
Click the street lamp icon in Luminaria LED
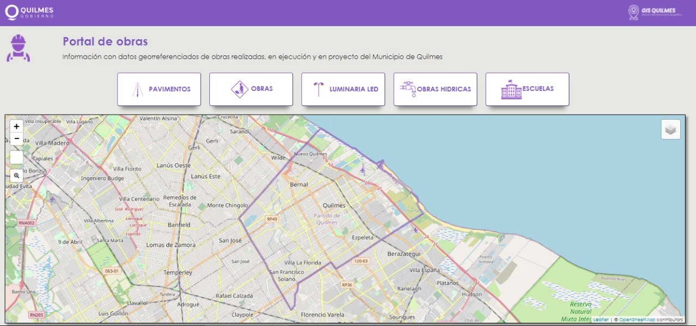[318, 89]
